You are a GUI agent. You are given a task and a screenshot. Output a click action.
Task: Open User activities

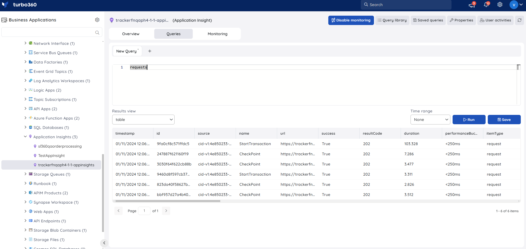[x=495, y=20]
